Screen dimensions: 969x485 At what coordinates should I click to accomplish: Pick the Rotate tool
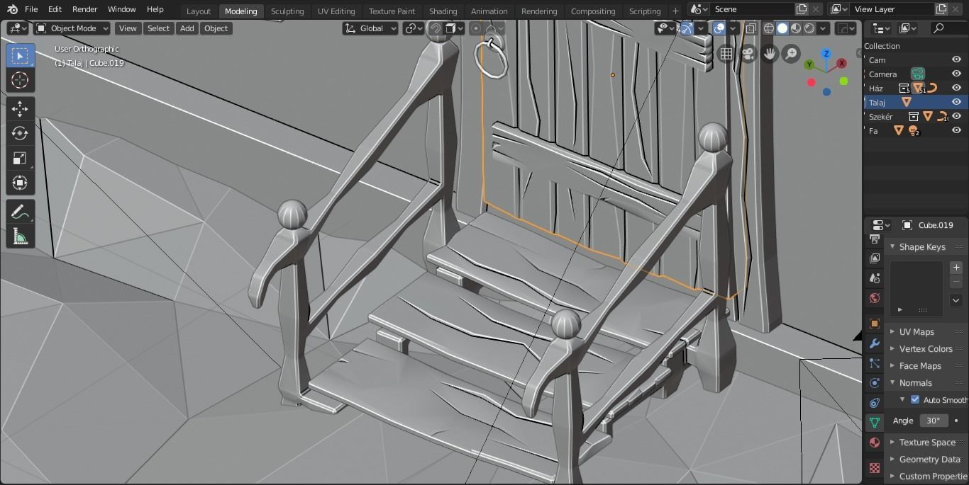20,132
